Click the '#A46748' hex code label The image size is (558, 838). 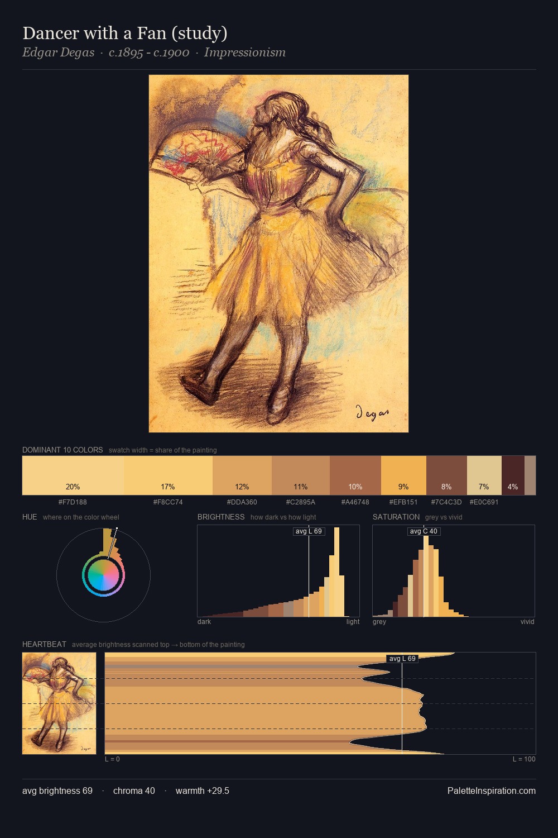tap(355, 502)
